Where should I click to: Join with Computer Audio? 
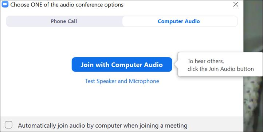point(122,64)
